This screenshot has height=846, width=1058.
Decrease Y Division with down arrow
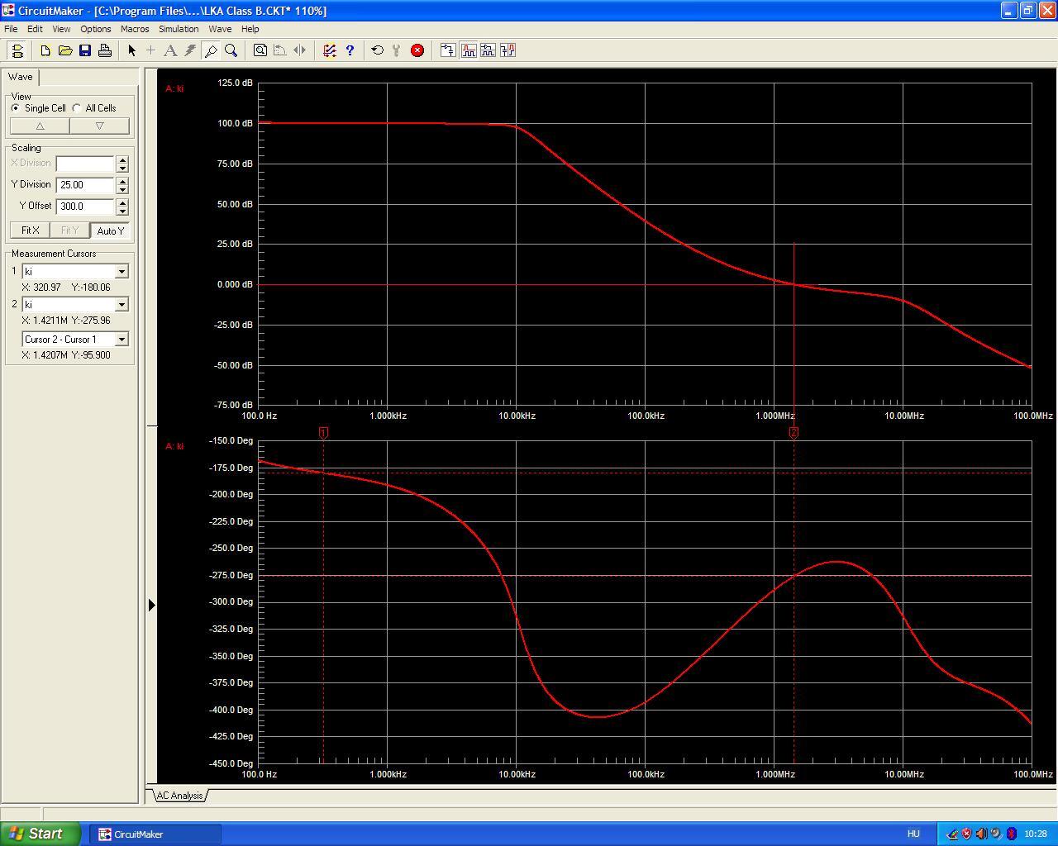[x=122, y=189]
